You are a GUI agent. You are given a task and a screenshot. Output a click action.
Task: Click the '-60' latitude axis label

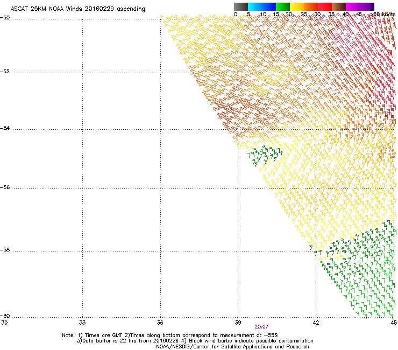(5, 316)
